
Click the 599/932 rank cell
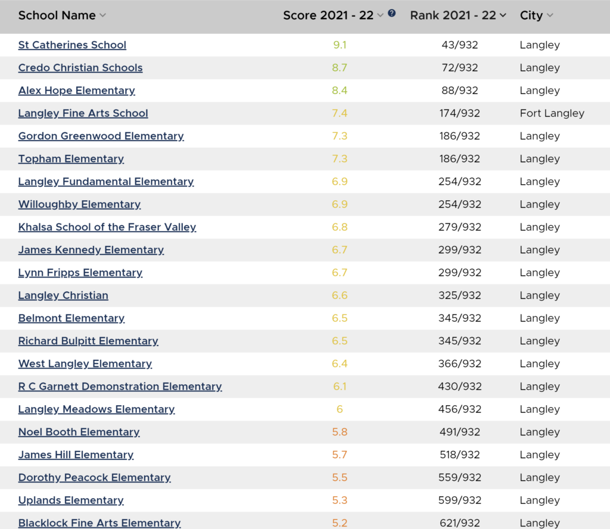pos(460,500)
